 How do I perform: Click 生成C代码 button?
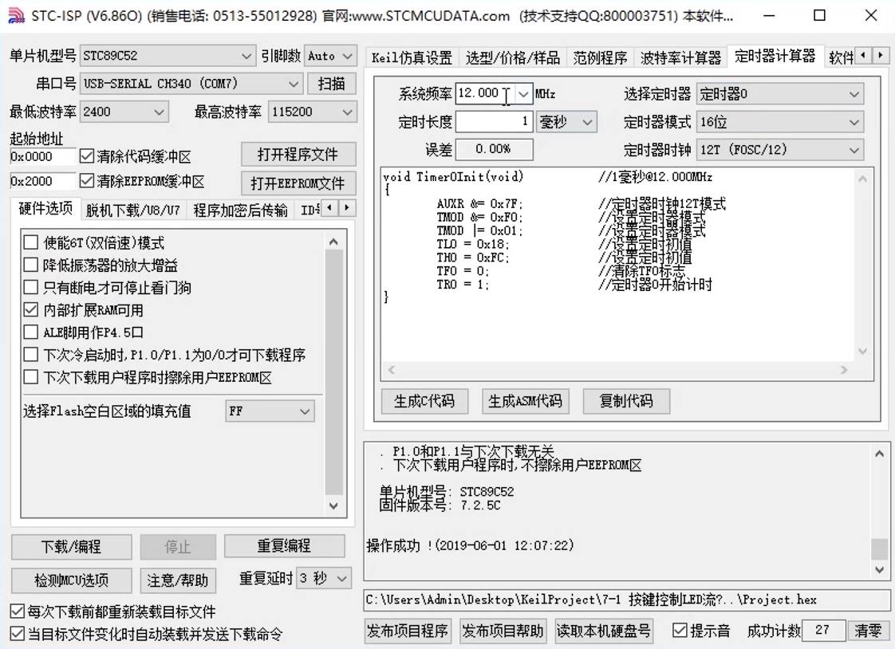point(424,401)
